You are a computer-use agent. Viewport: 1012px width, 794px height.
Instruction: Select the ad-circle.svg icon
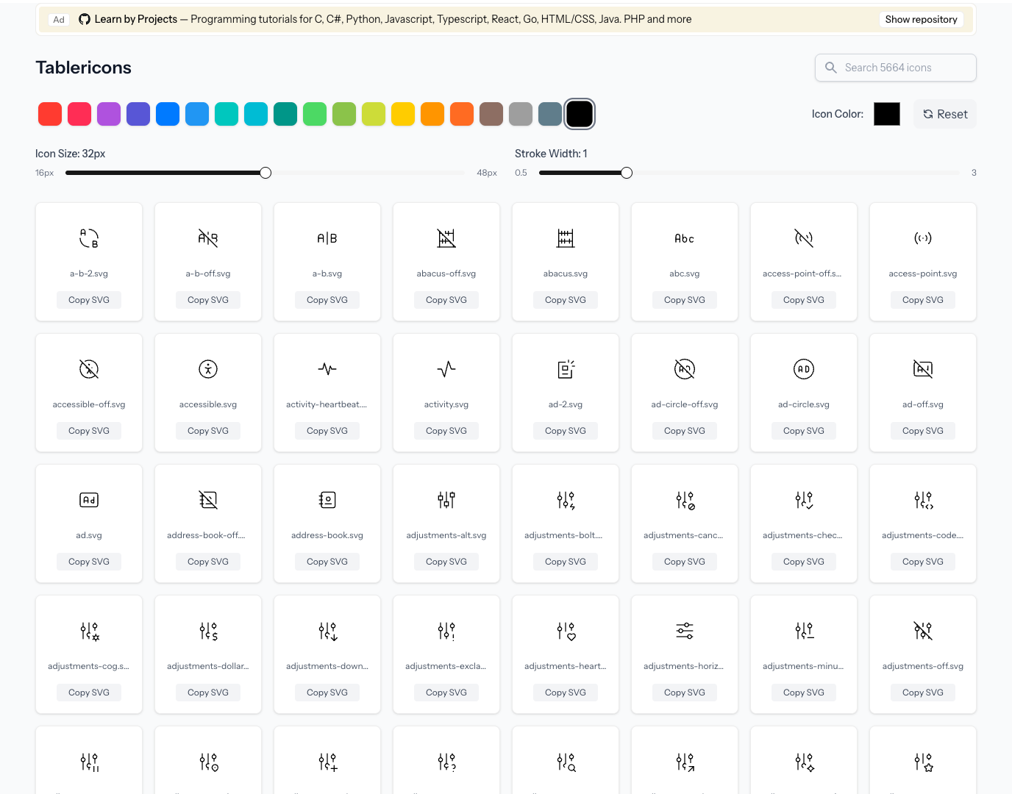(x=803, y=368)
